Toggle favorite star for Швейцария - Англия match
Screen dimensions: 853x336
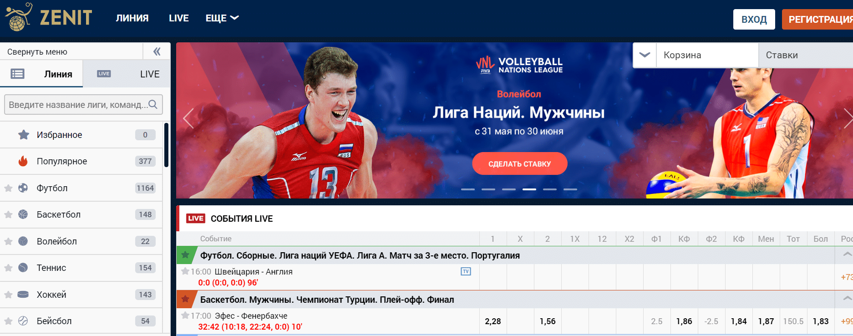185,271
